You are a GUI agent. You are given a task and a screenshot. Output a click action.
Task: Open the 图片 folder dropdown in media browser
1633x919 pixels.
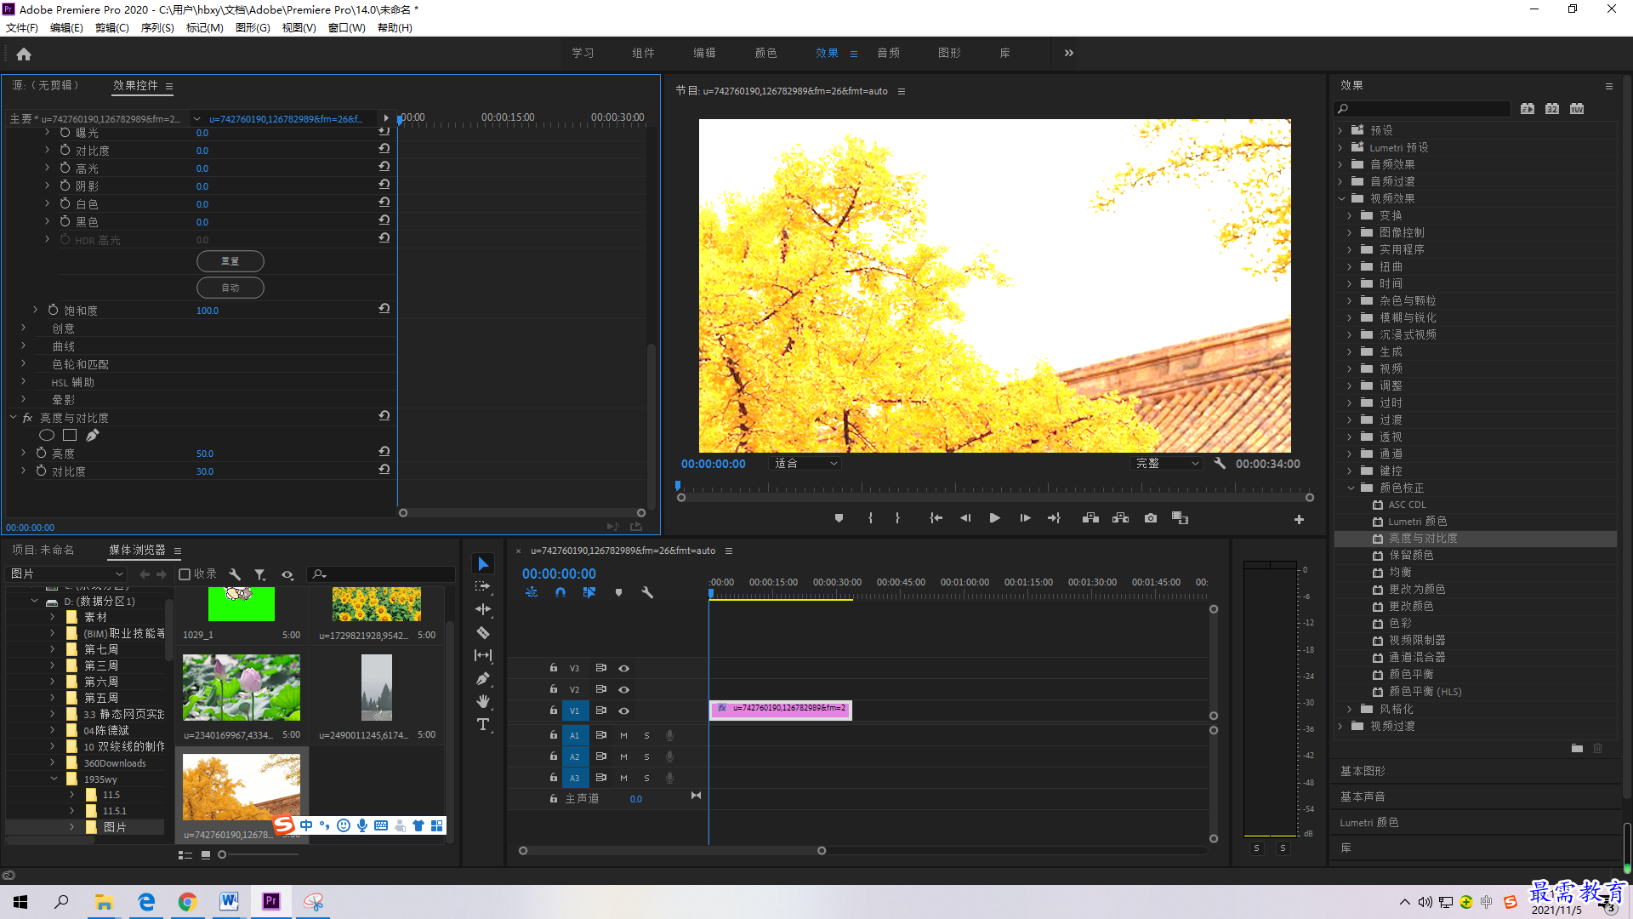pyautogui.click(x=66, y=574)
